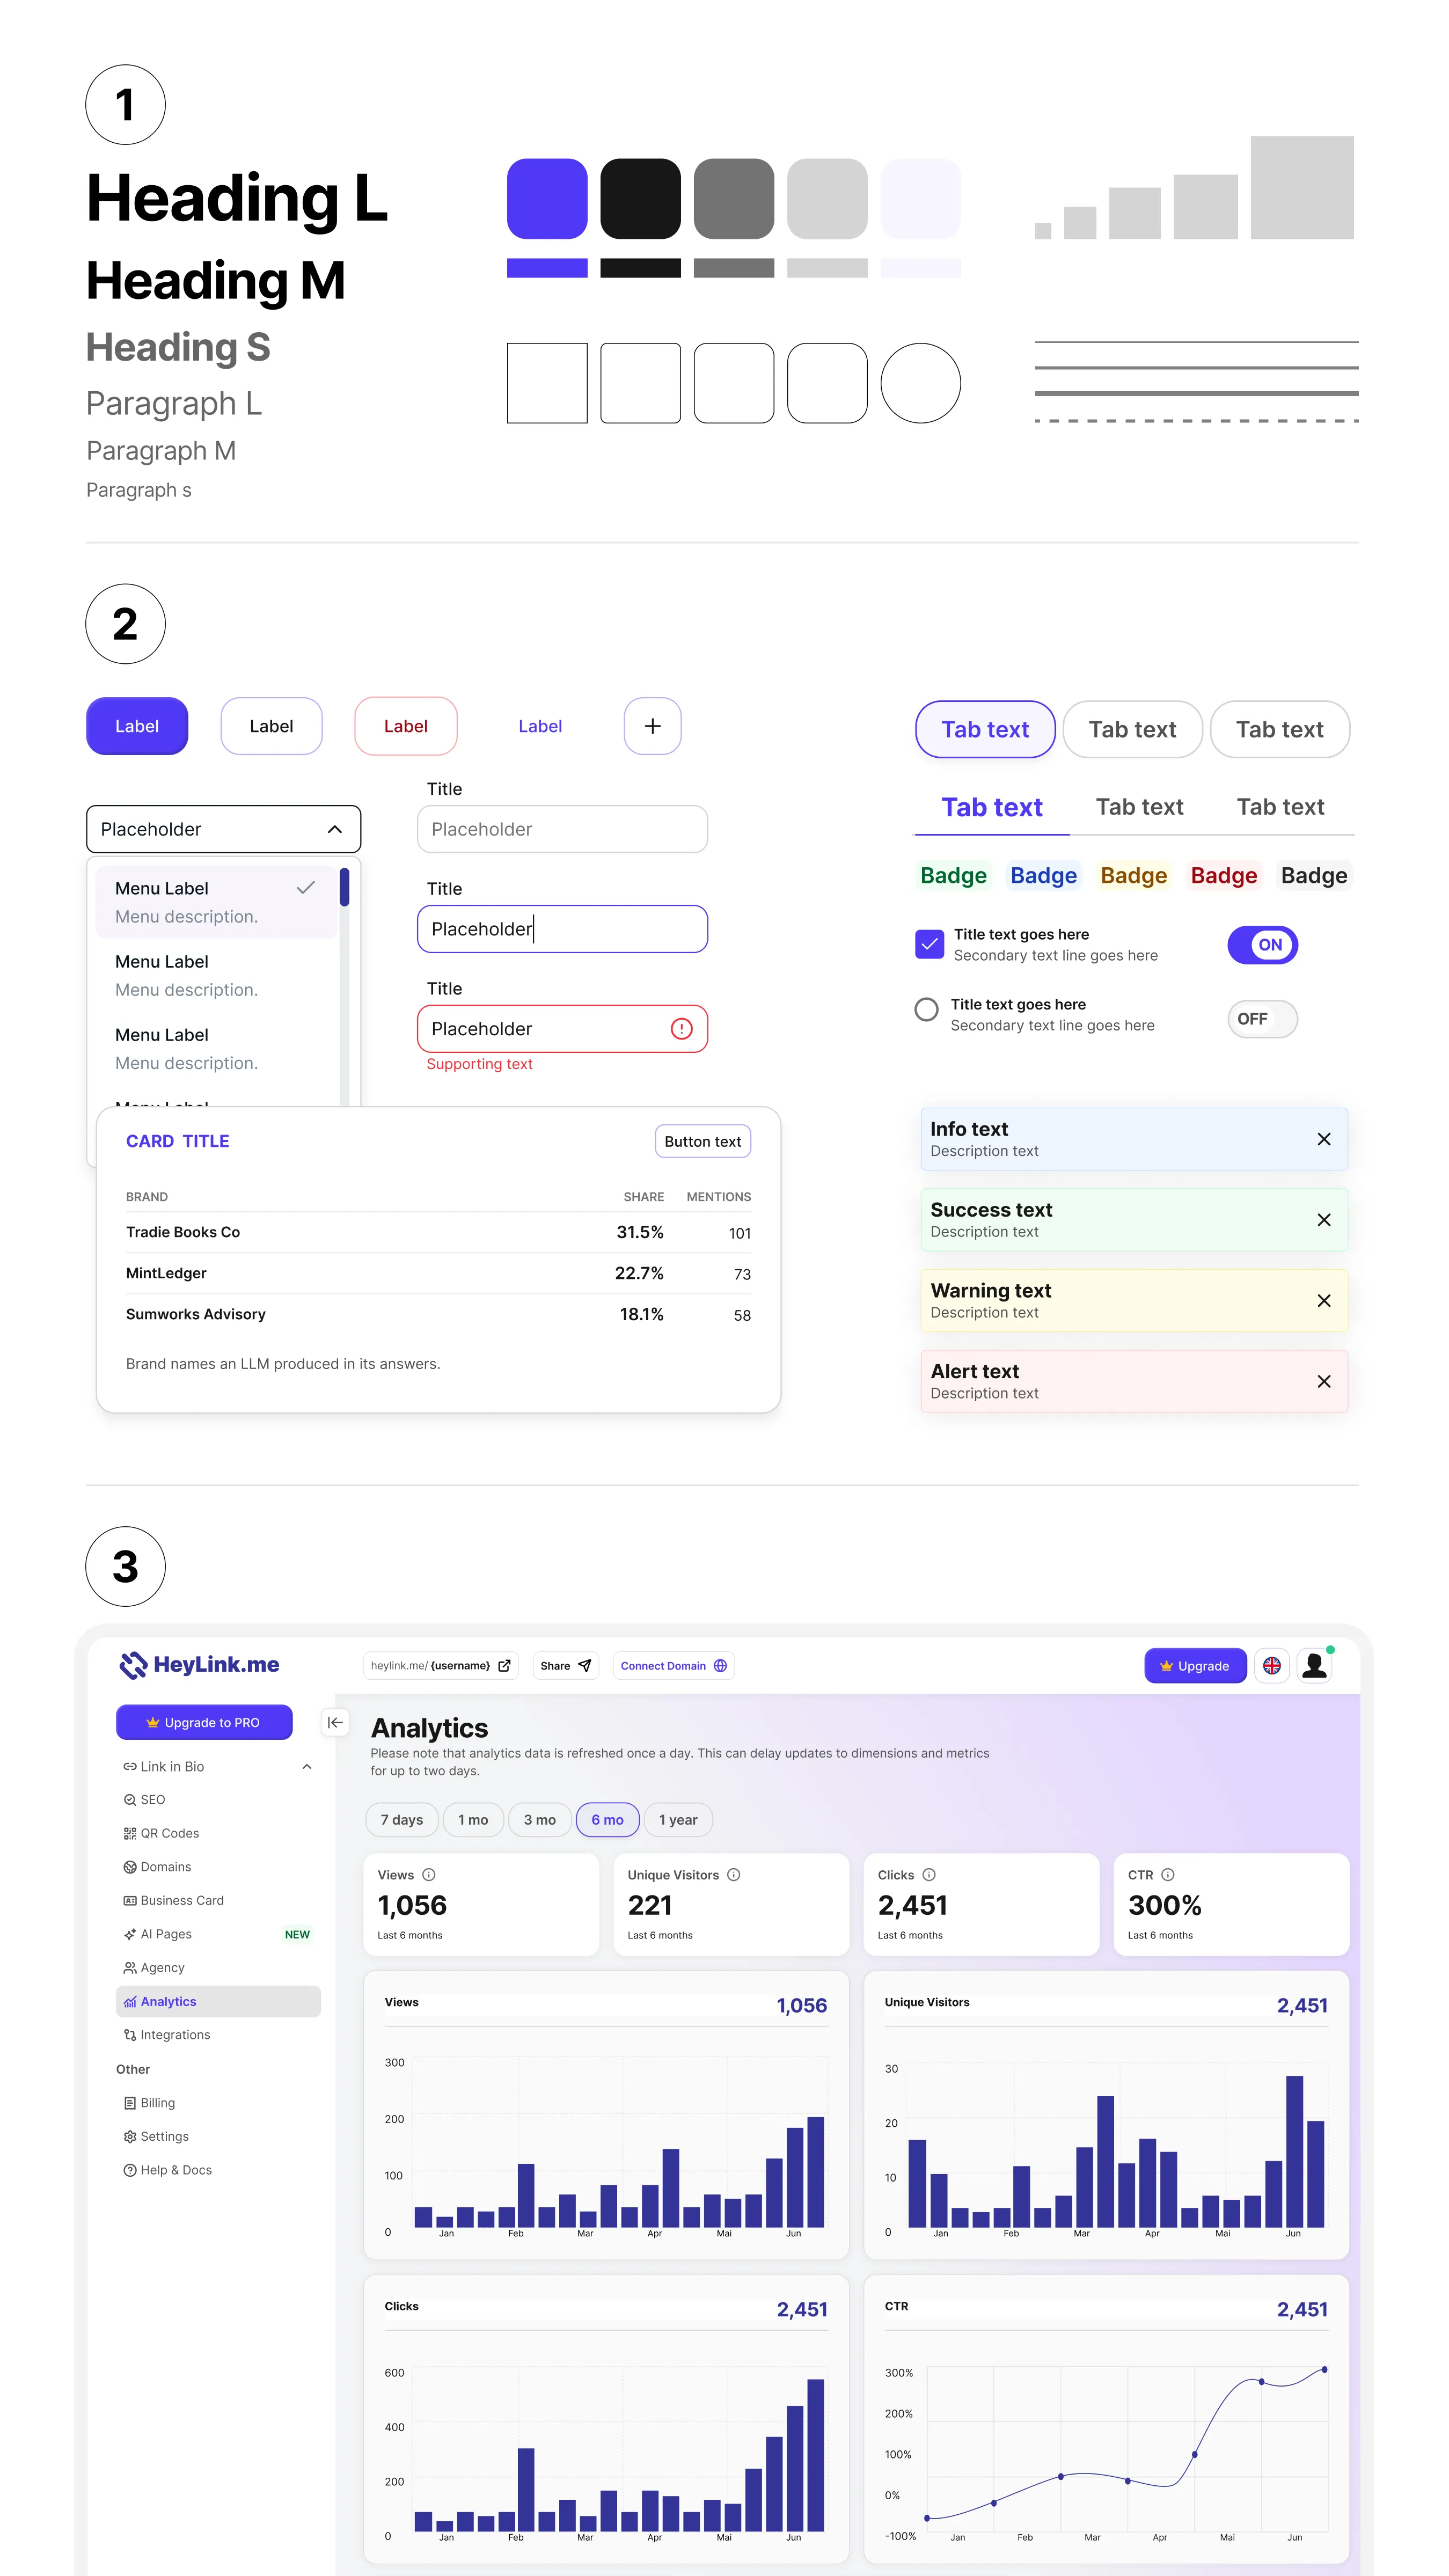Uncheck the checked Title text checkbox
This screenshot has width=1449, height=2576.
[x=929, y=944]
